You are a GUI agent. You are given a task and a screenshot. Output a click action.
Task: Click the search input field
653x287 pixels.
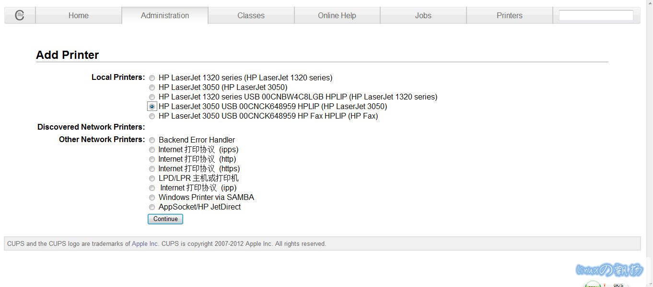coord(596,15)
